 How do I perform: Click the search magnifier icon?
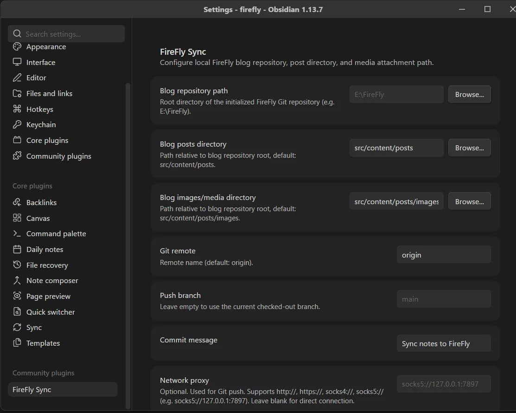(17, 33)
